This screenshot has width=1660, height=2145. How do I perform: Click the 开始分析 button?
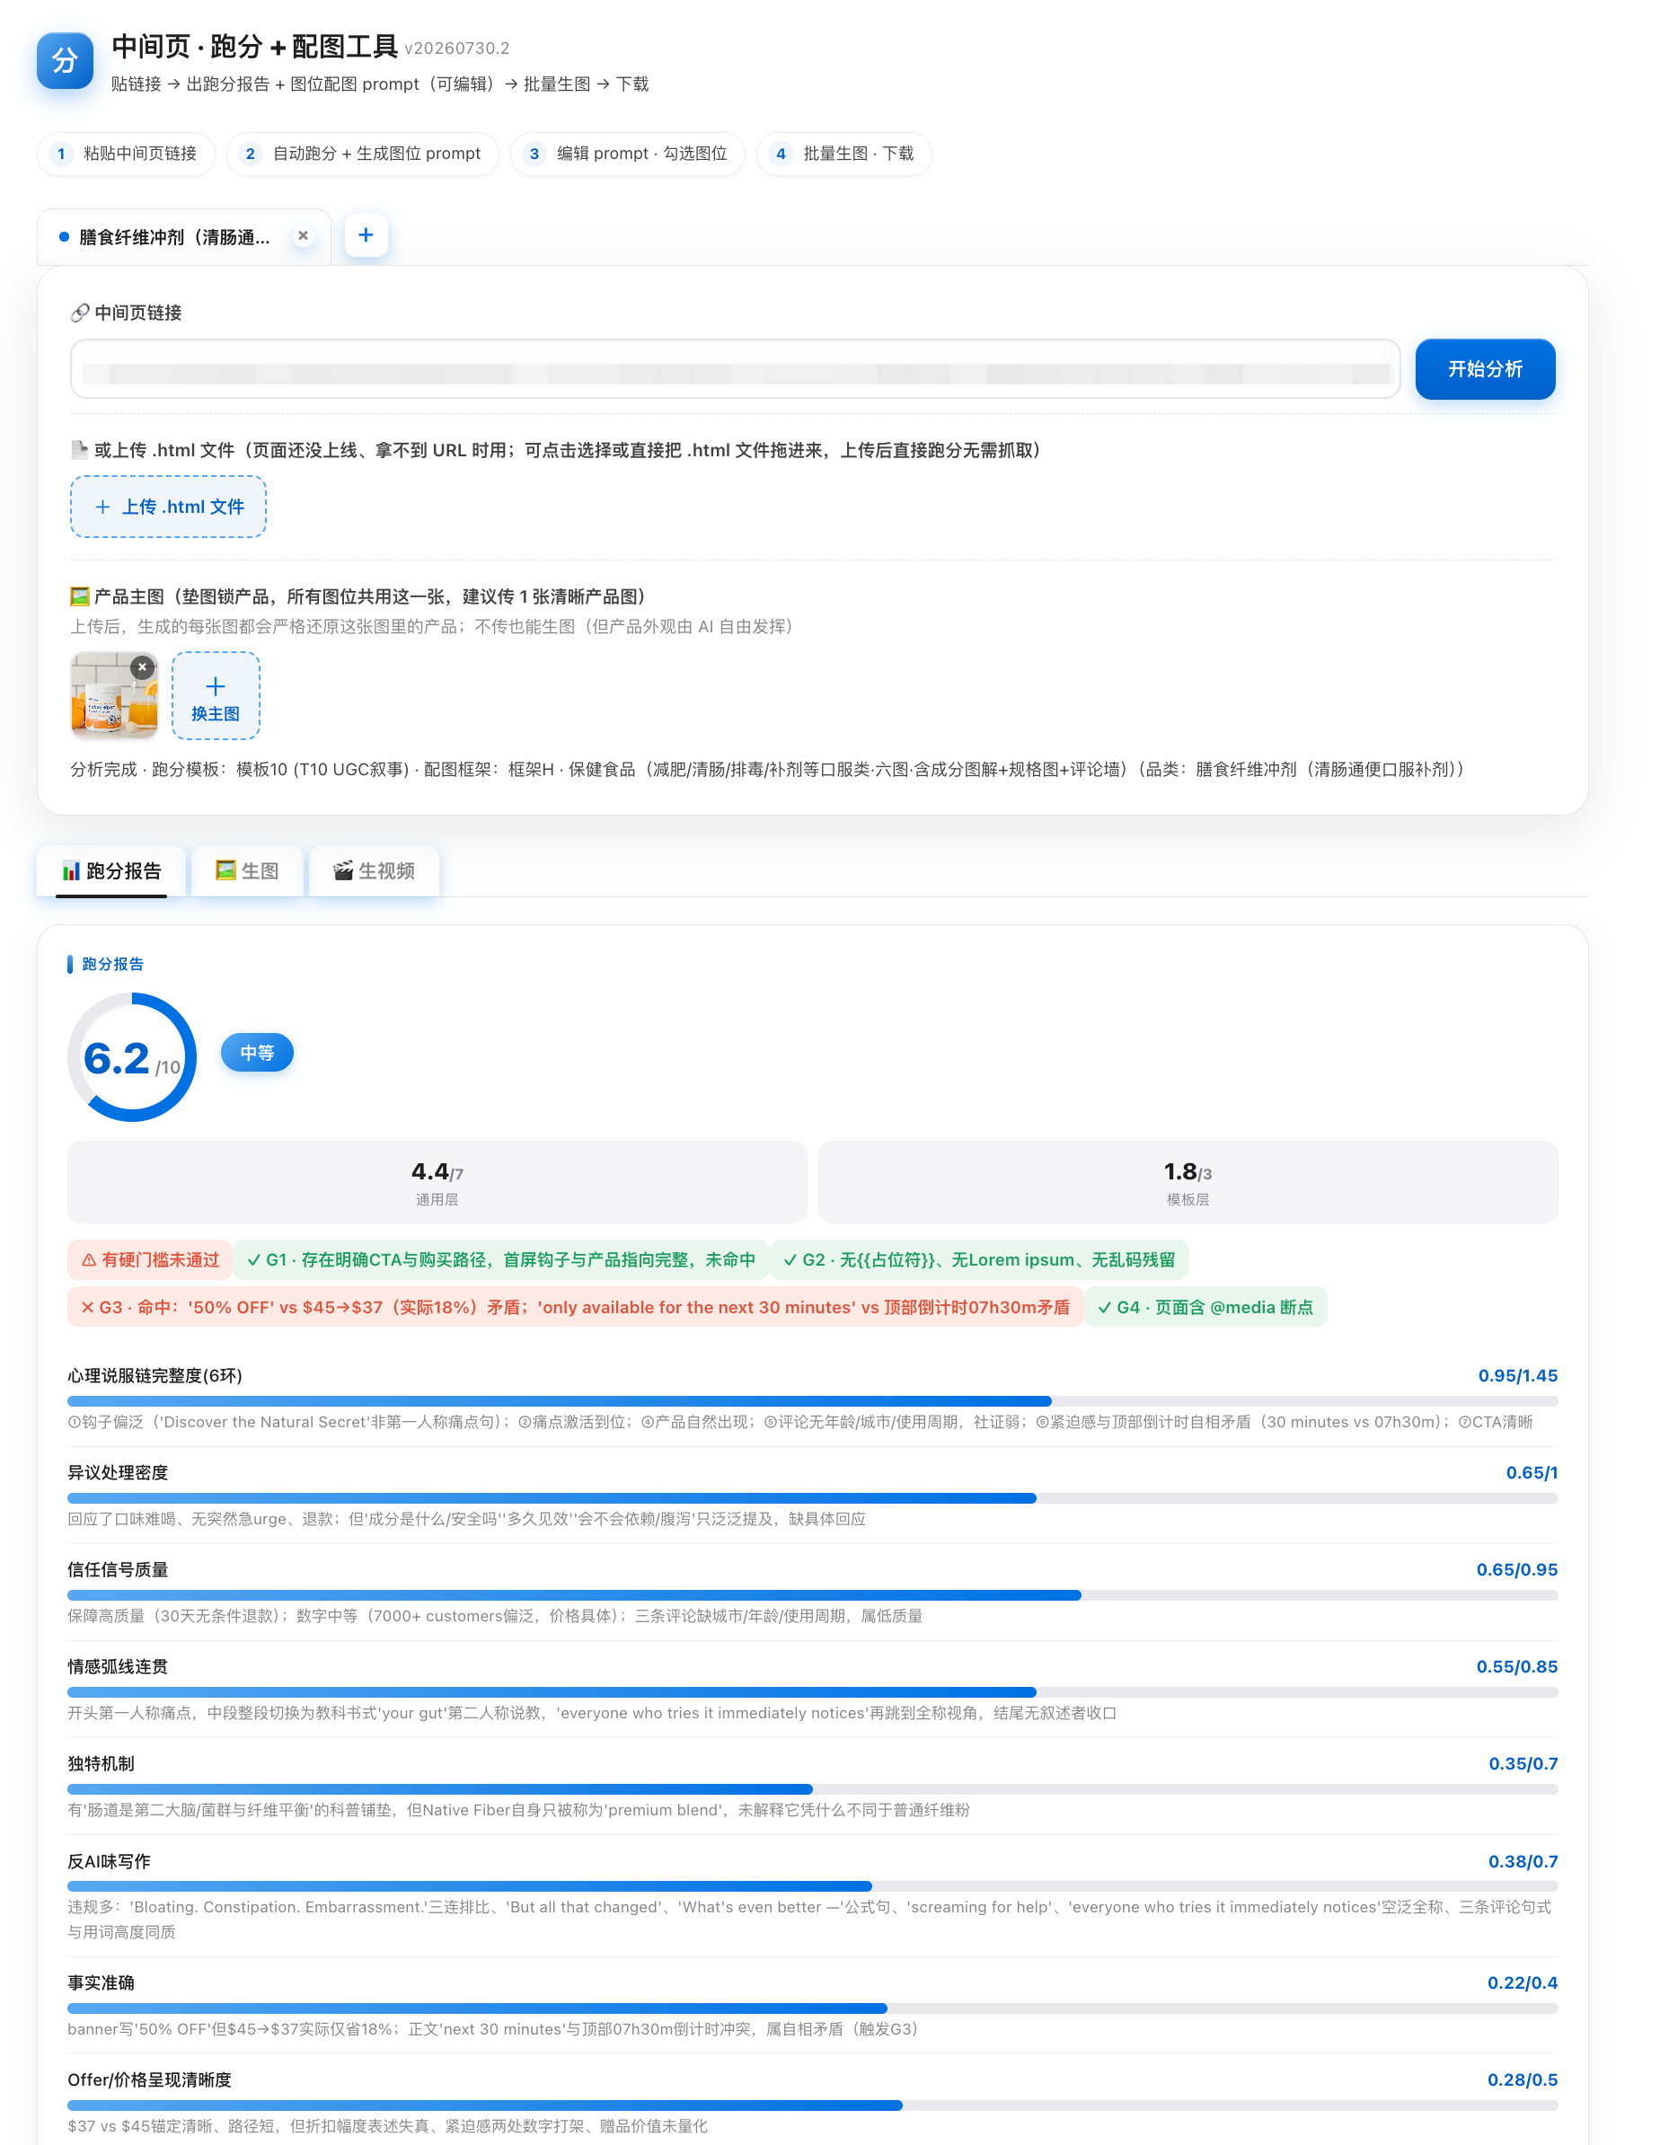coord(1484,369)
